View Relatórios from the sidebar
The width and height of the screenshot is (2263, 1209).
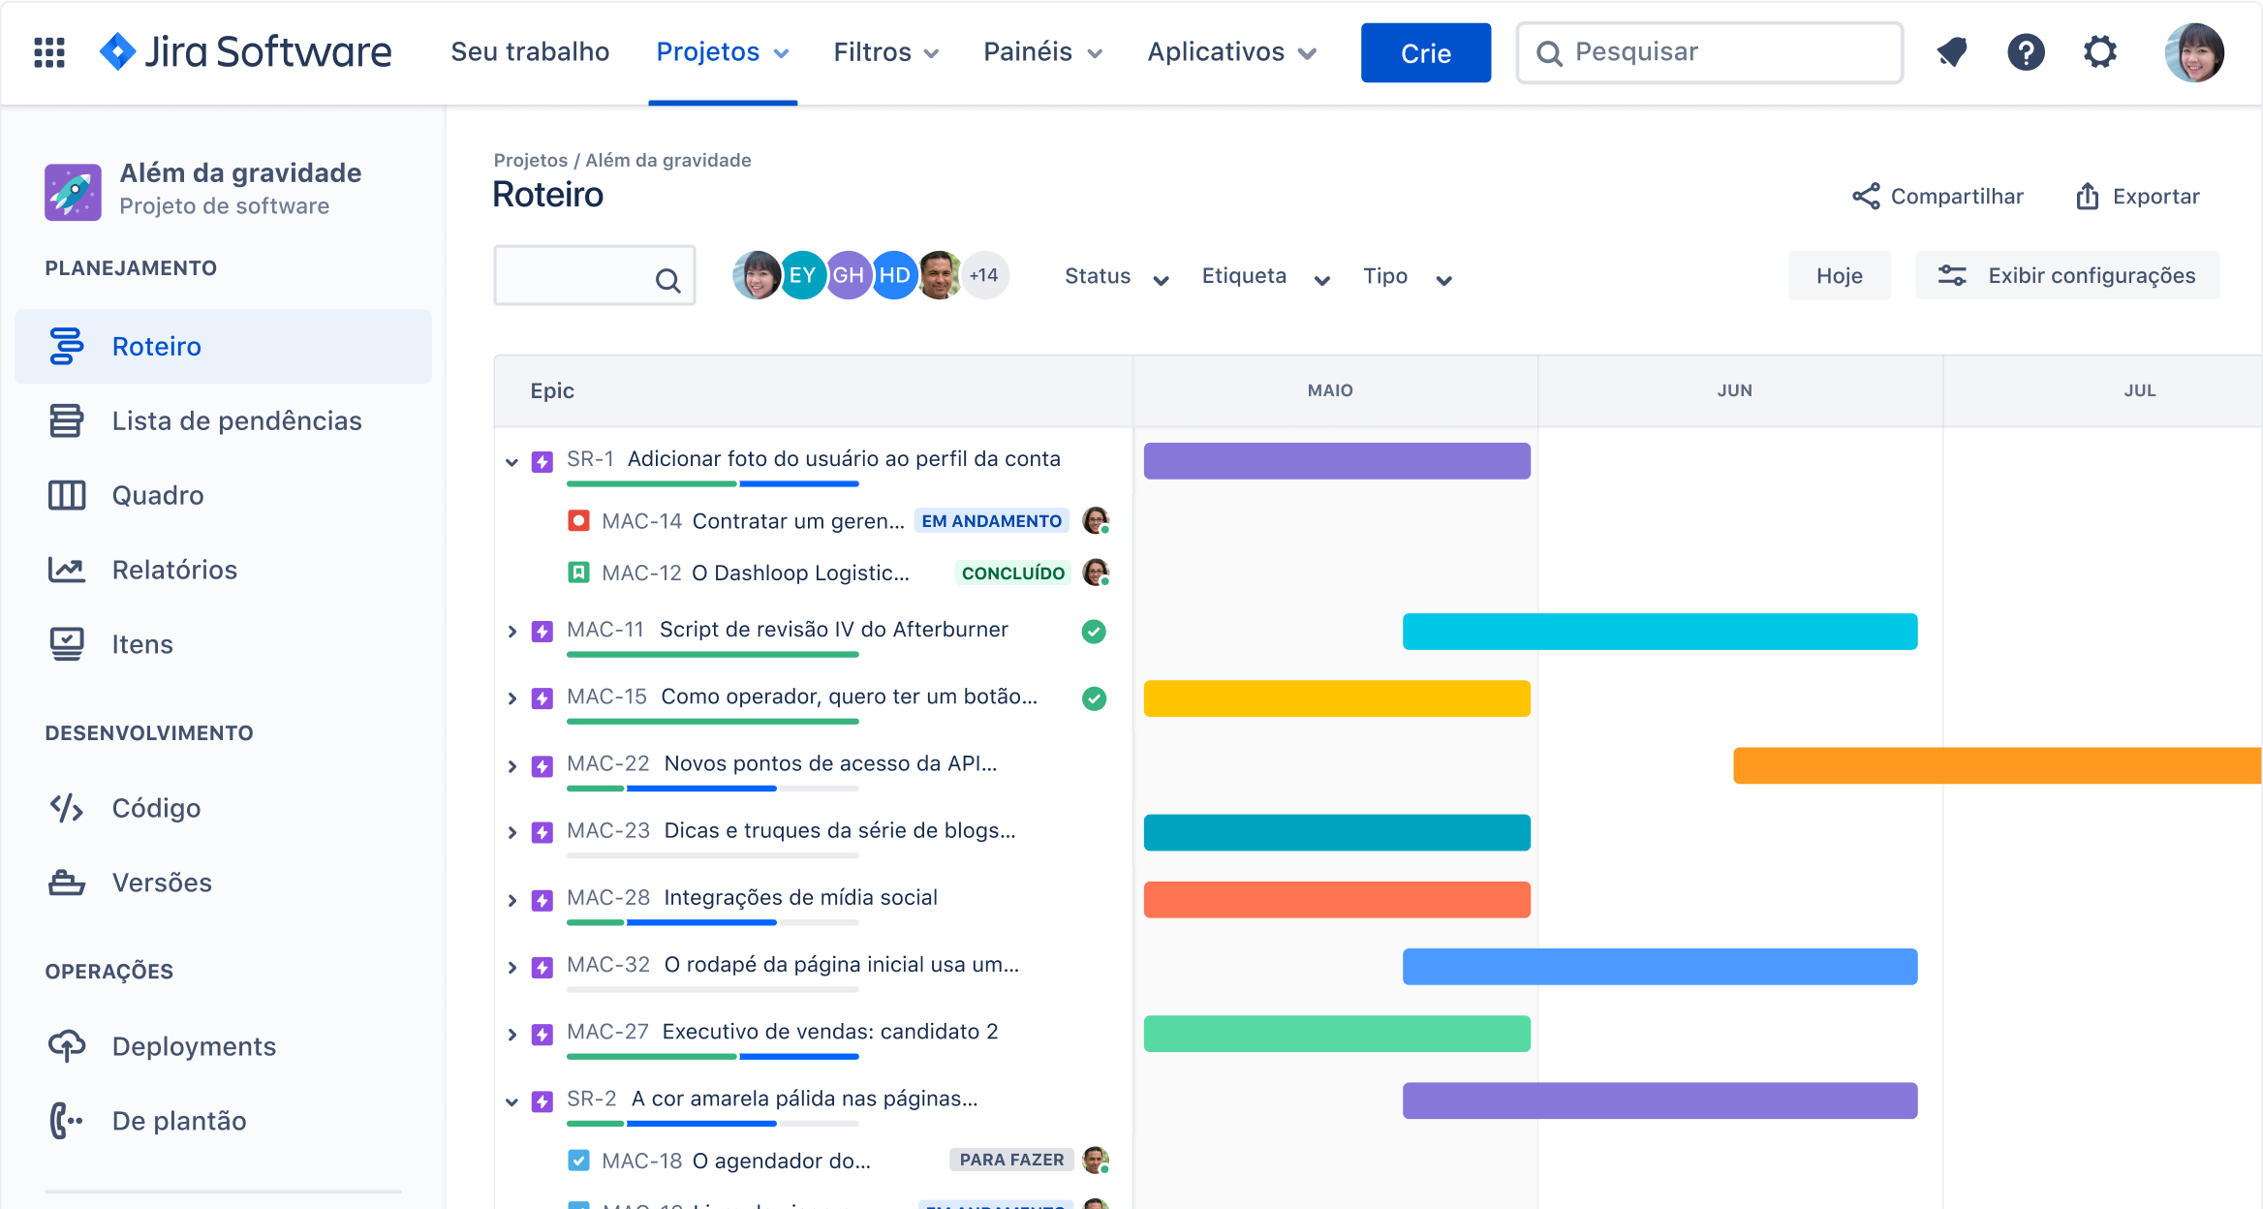tap(173, 570)
